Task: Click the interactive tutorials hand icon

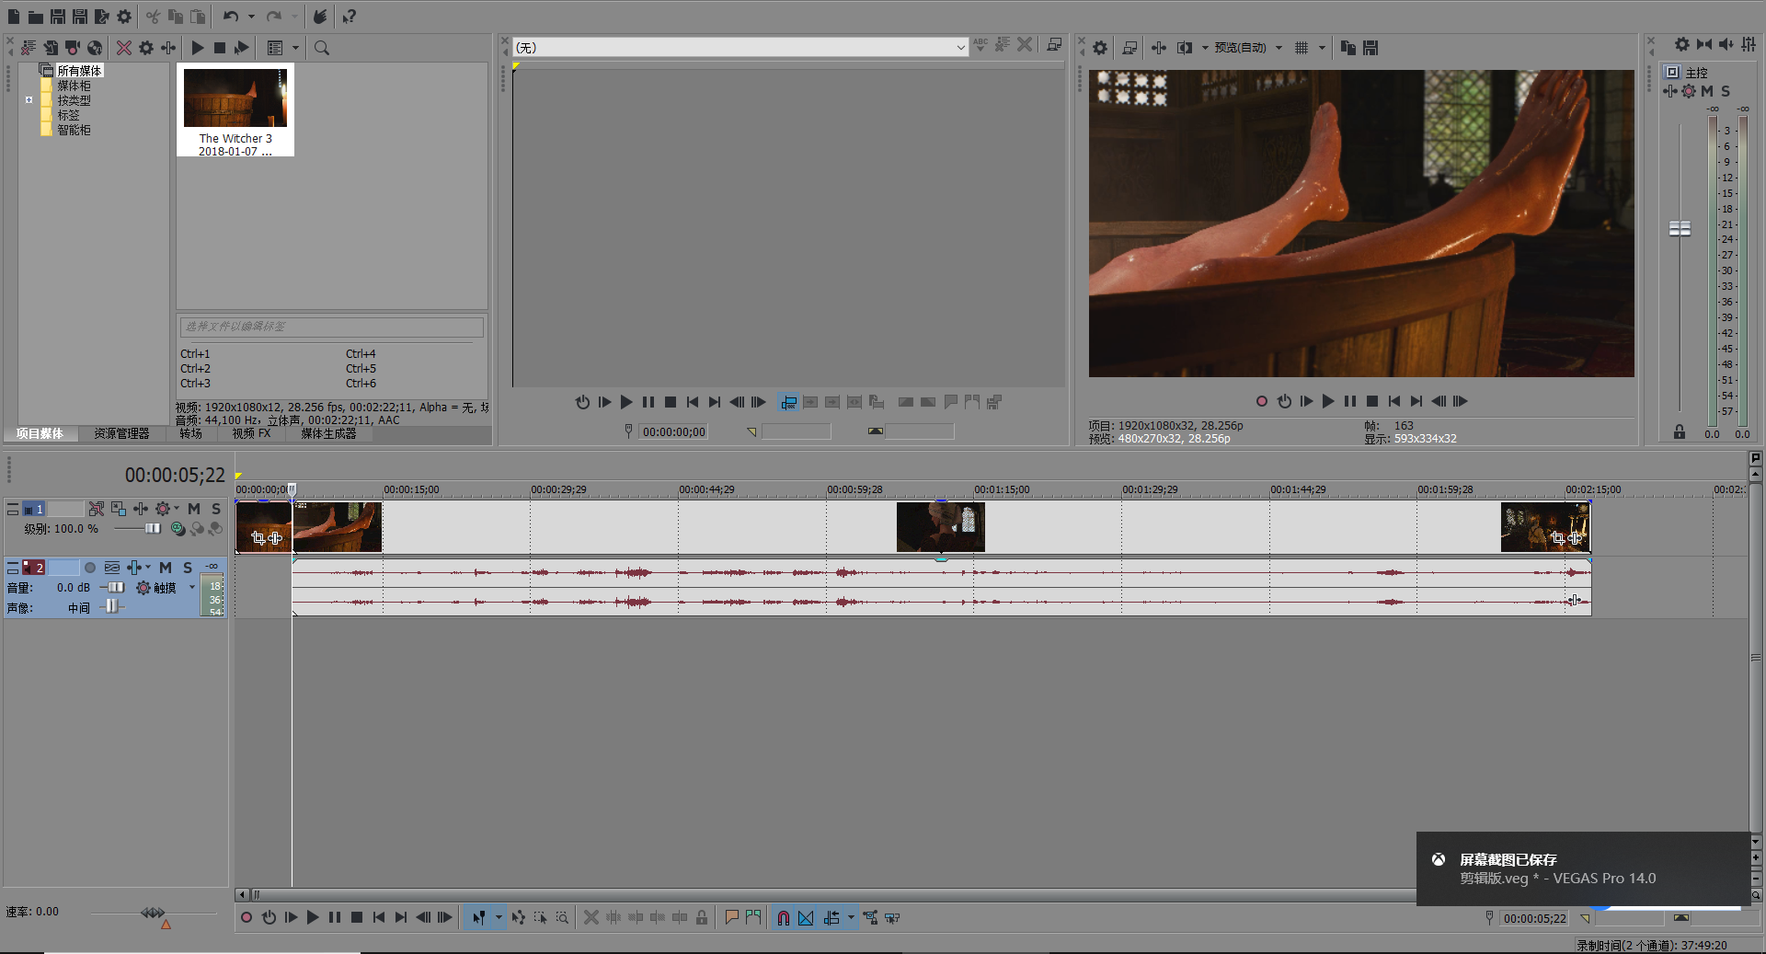Action: 319,17
